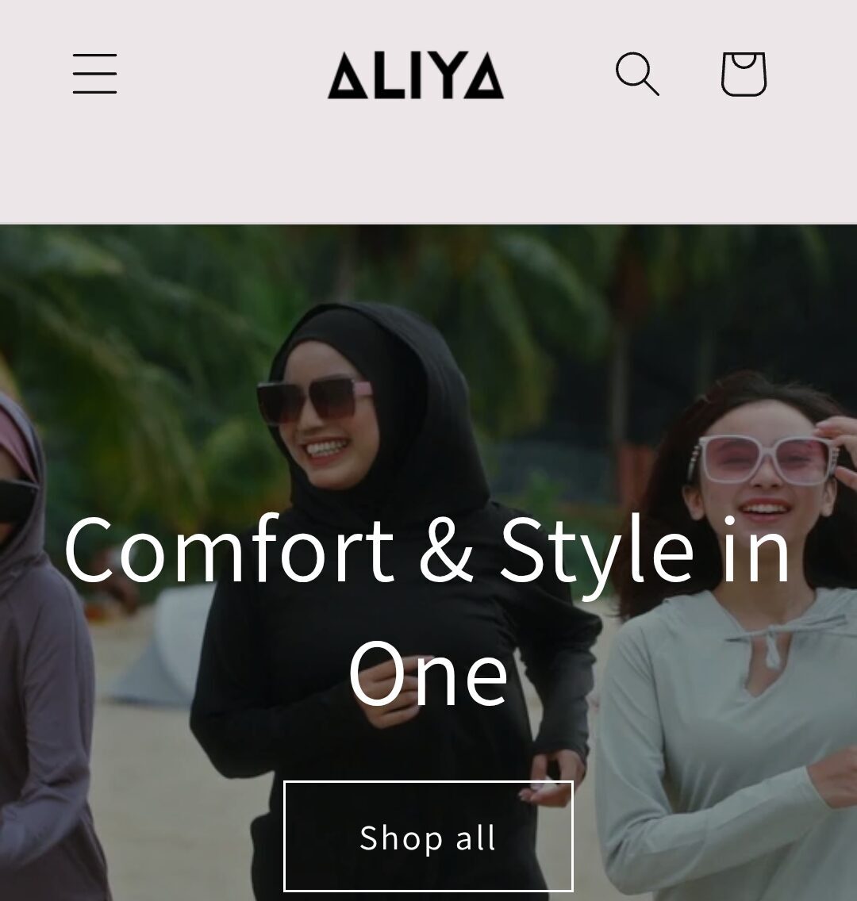Tap the black face mask on left person

pyautogui.click(x=17, y=501)
